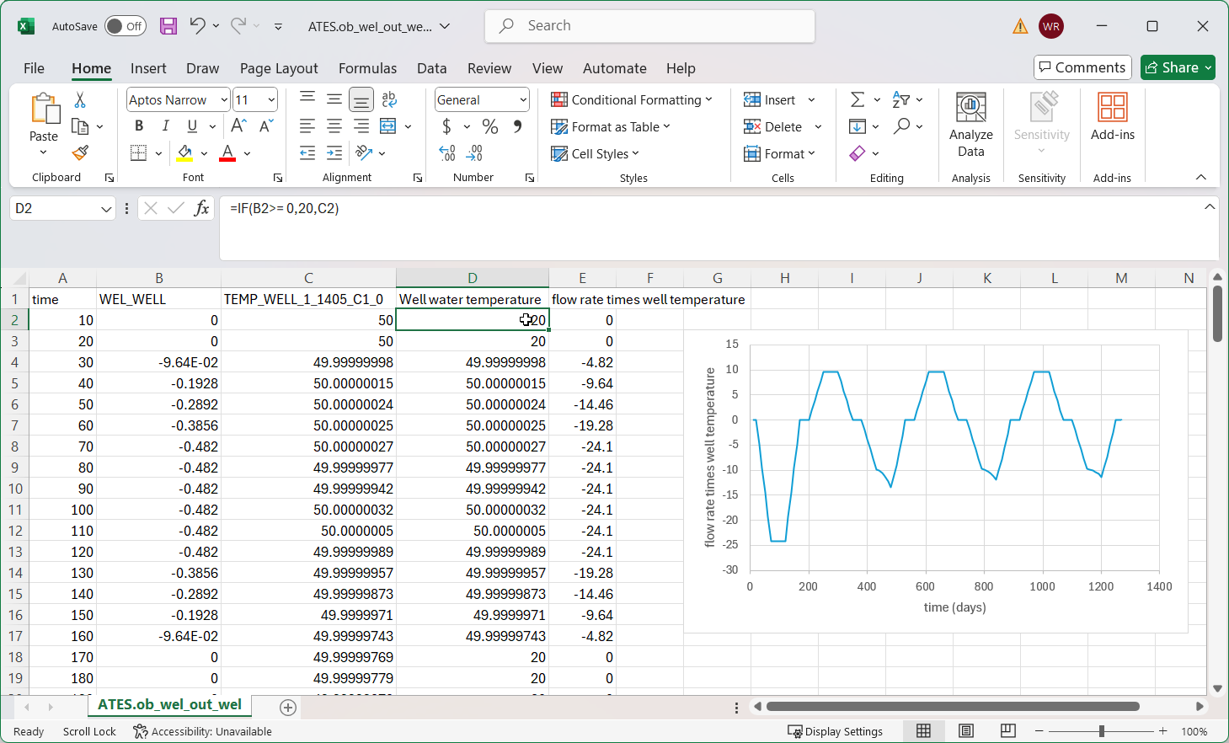1229x743 pixels.
Task: Toggle align right
Action: tap(361, 126)
